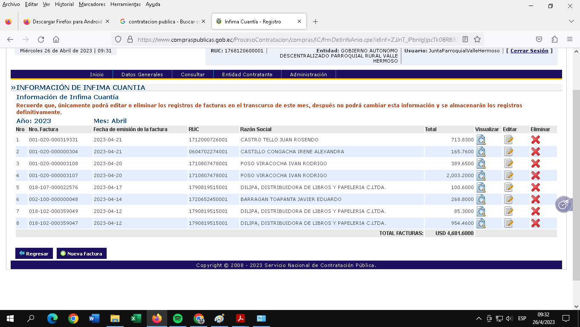Viewport: 580px width, 327px height.
Task: Bookmark this page with the star icon
Action: pos(477,40)
